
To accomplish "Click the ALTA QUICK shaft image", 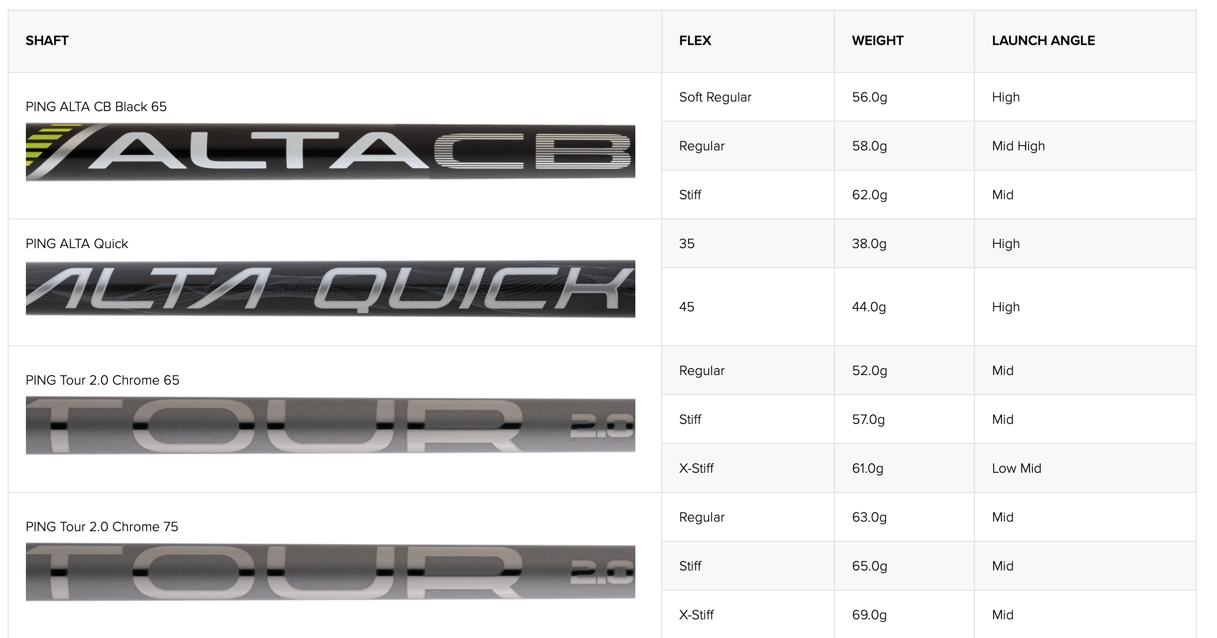I will (330, 289).
